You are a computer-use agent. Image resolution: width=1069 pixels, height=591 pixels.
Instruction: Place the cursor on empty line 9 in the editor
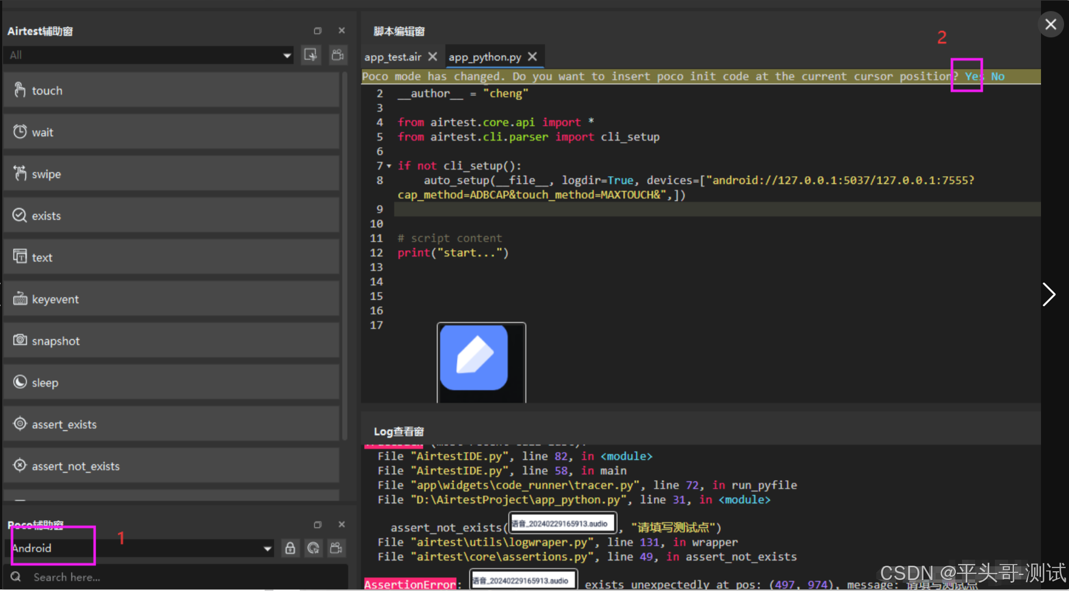click(x=717, y=209)
